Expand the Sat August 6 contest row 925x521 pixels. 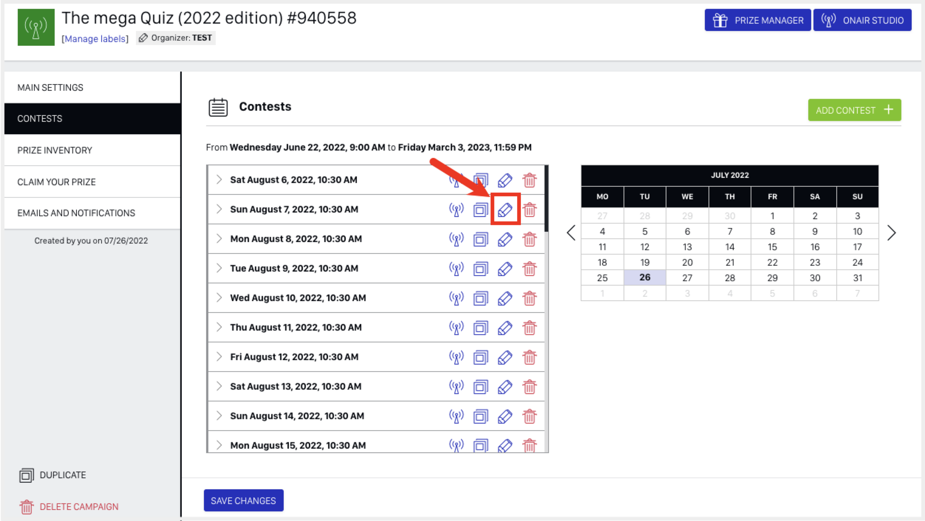click(x=219, y=180)
